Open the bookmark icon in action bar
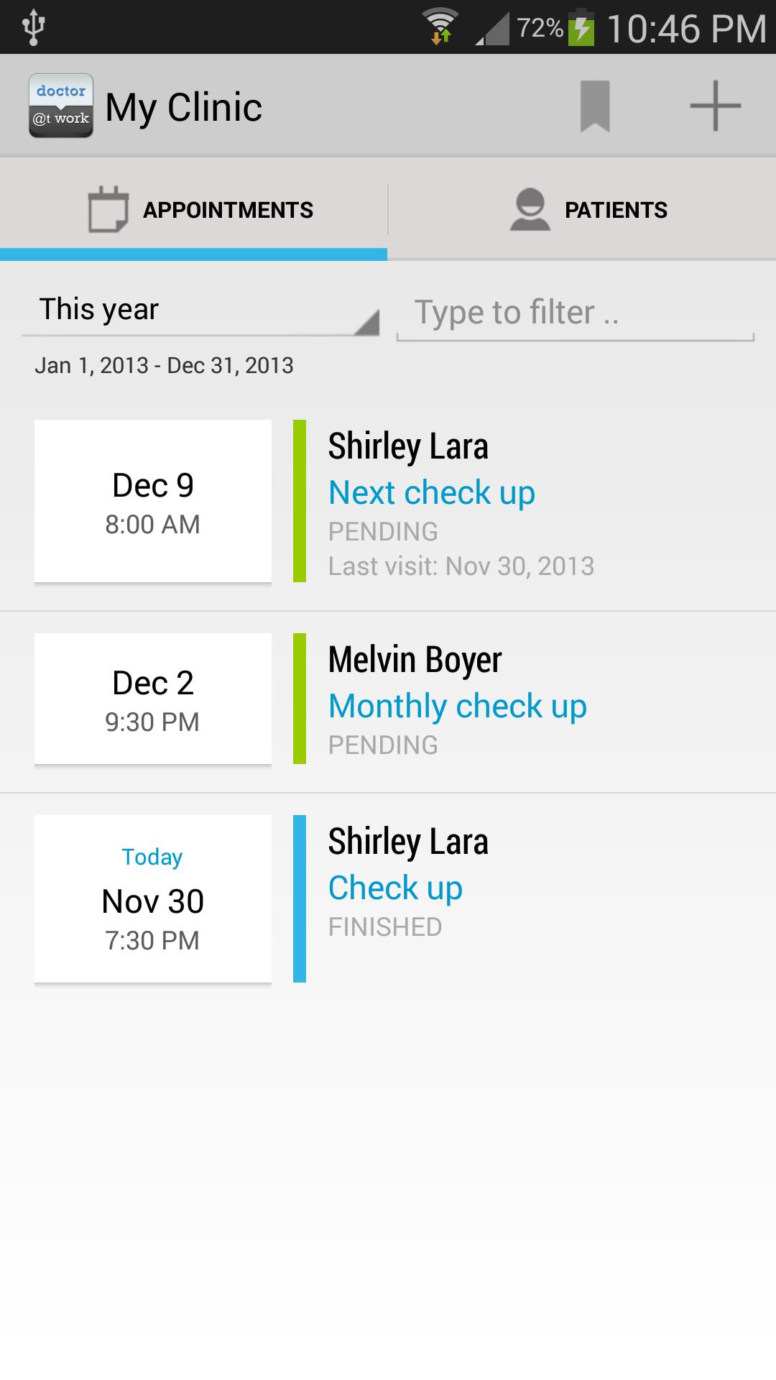Viewport: 776px width, 1380px height. click(595, 106)
